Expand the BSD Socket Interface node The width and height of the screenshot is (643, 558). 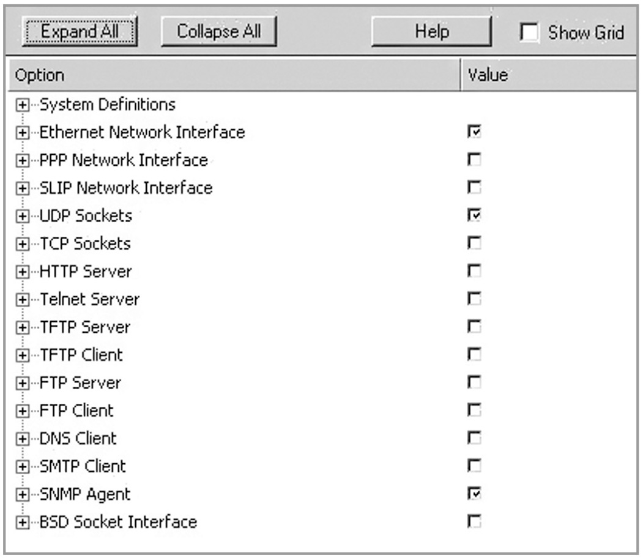coord(22,523)
